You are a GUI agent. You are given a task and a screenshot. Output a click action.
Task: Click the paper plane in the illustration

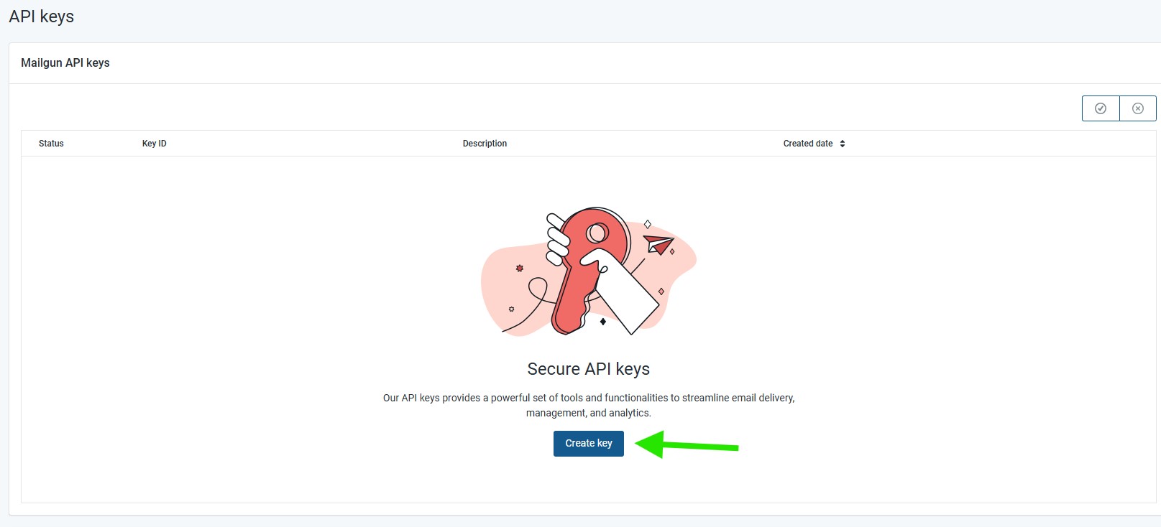click(x=658, y=244)
